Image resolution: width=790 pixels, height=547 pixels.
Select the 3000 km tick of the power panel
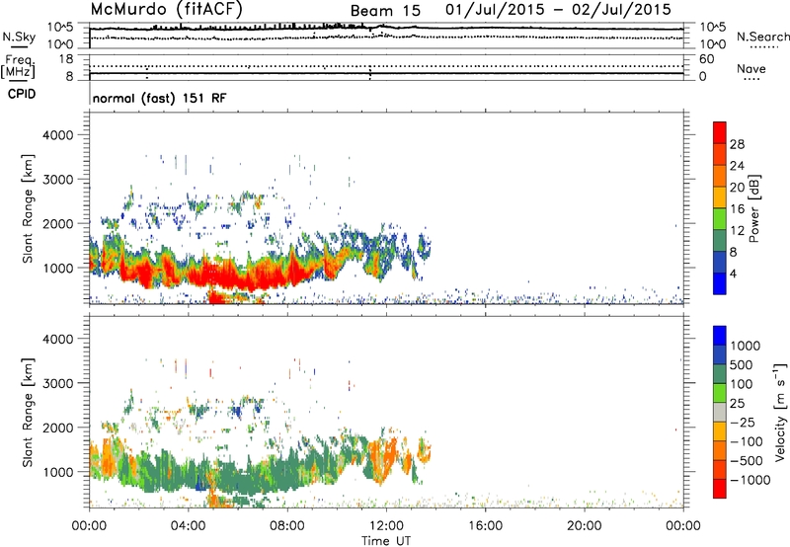(x=58, y=180)
